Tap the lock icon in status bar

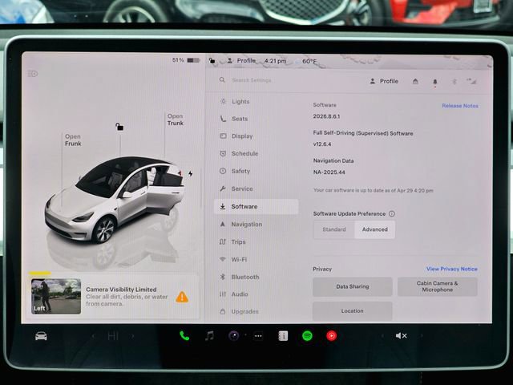212,61
